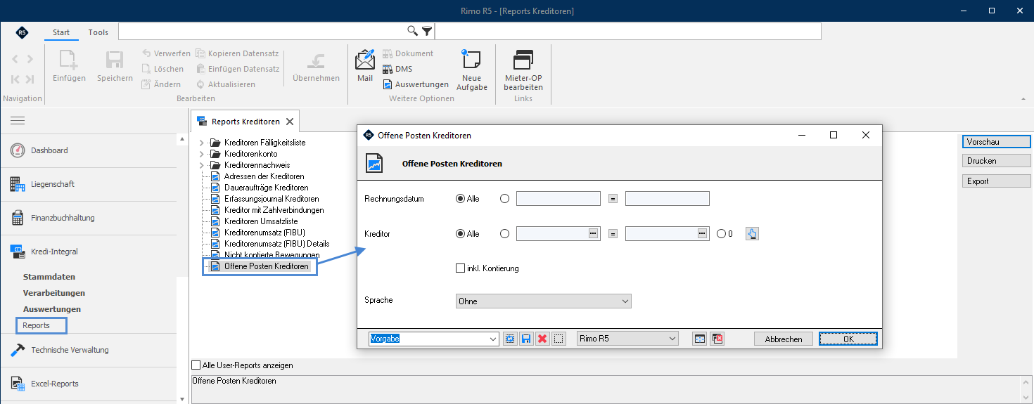Click Abbrechen in the dialog
1034x404 pixels.
(784, 339)
